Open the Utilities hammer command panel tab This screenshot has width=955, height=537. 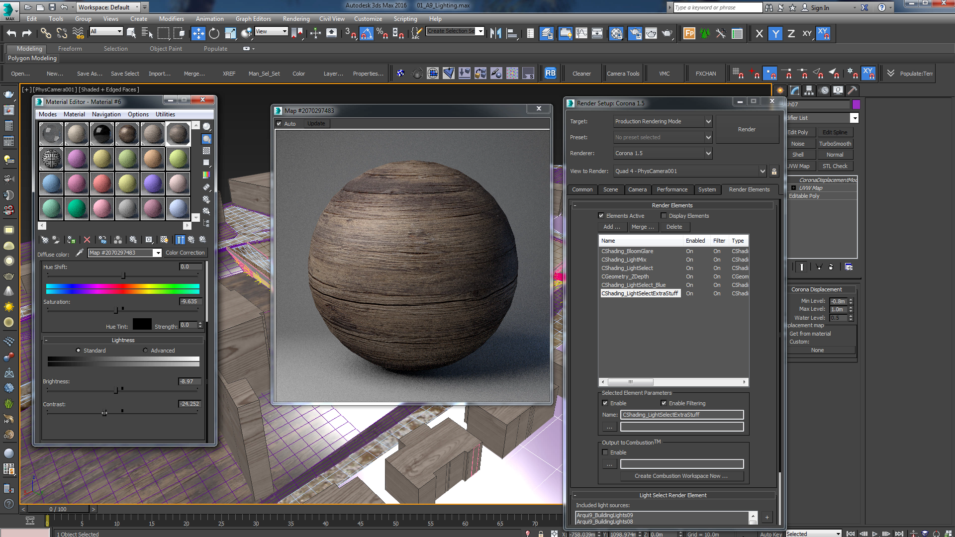pyautogui.click(x=852, y=90)
